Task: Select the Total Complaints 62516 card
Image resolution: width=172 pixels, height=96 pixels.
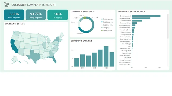Action: point(14,15)
